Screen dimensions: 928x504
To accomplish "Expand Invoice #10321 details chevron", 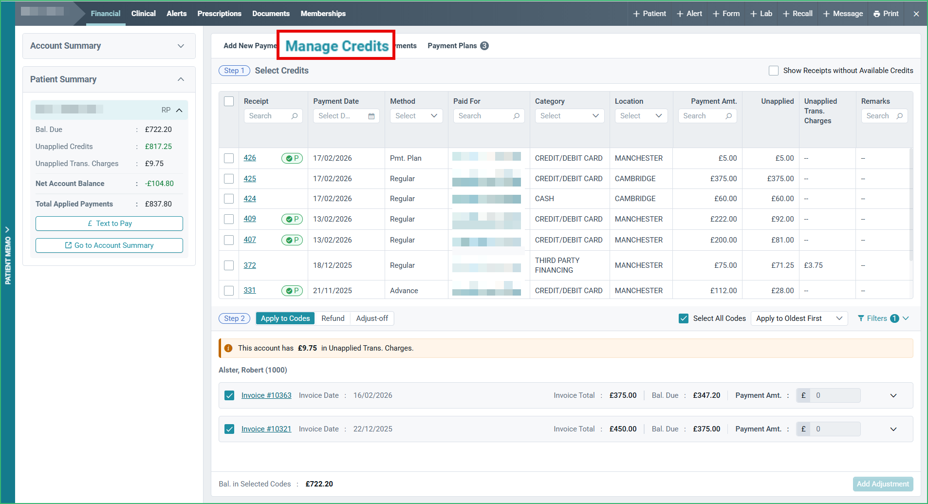I will click(893, 429).
